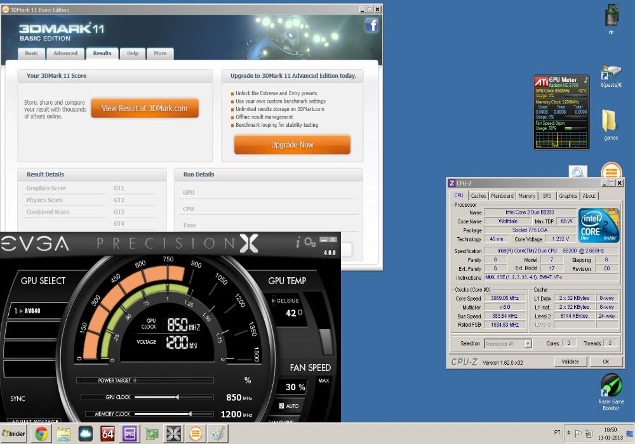The height and width of the screenshot is (444, 635).
Task: Launch Chrome from the taskbar
Action: click(41, 434)
